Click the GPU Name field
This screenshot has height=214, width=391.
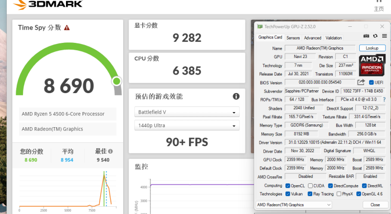[320, 48]
